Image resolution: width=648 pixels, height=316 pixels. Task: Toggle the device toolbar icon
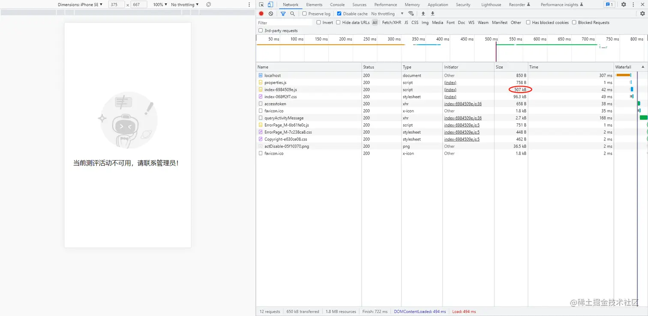click(x=270, y=5)
